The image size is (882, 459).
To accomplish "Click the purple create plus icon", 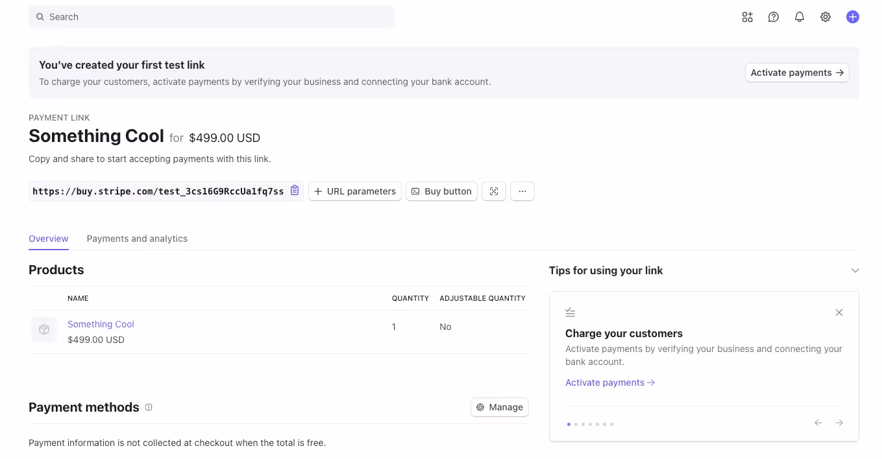I will click(852, 18).
